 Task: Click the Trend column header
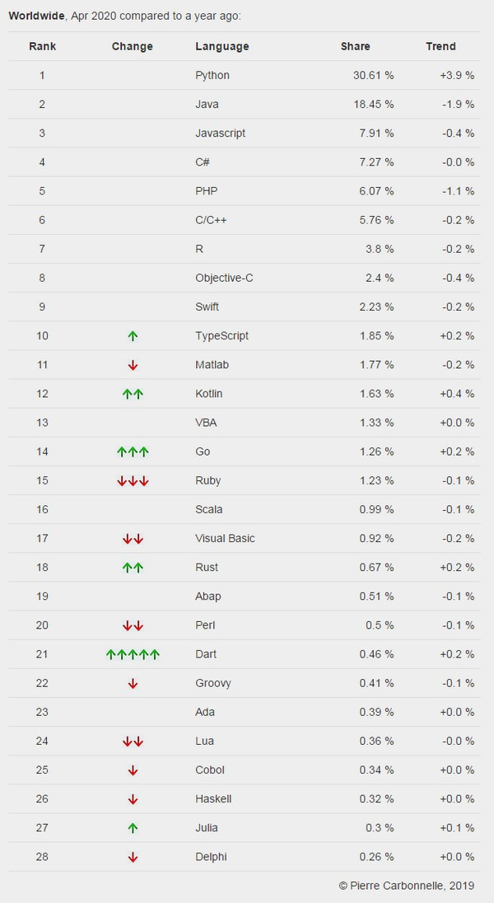[x=440, y=46]
